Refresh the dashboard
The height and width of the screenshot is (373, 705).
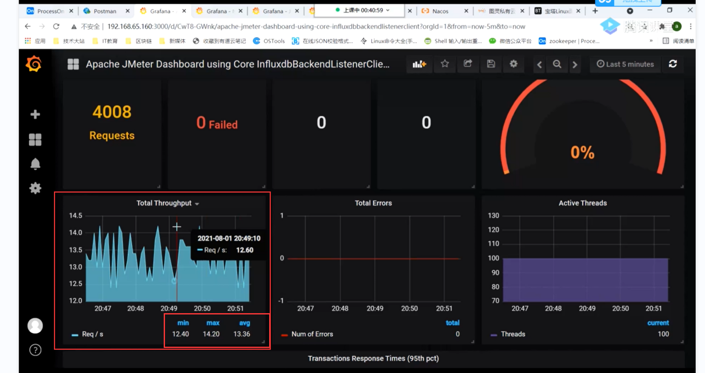pyautogui.click(x=673, y=64)
